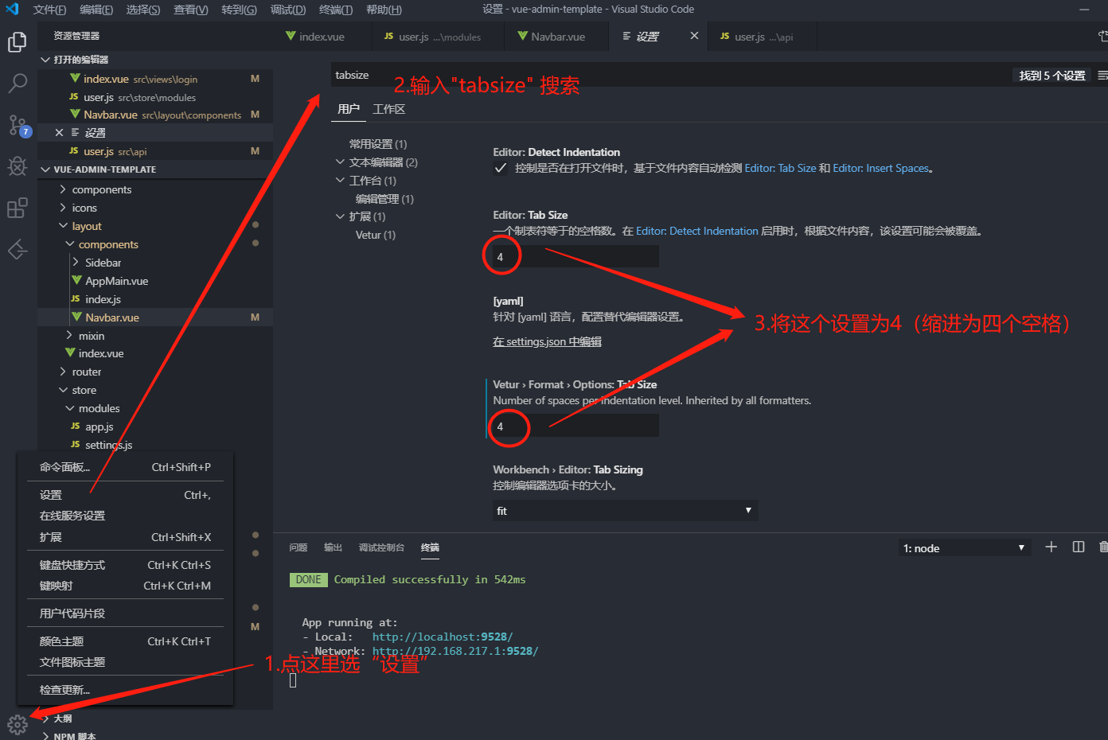This screenshot has height=740, width=1108.
Task: Switch to the 输出 panel tab
Action: [x=333, y=547]
